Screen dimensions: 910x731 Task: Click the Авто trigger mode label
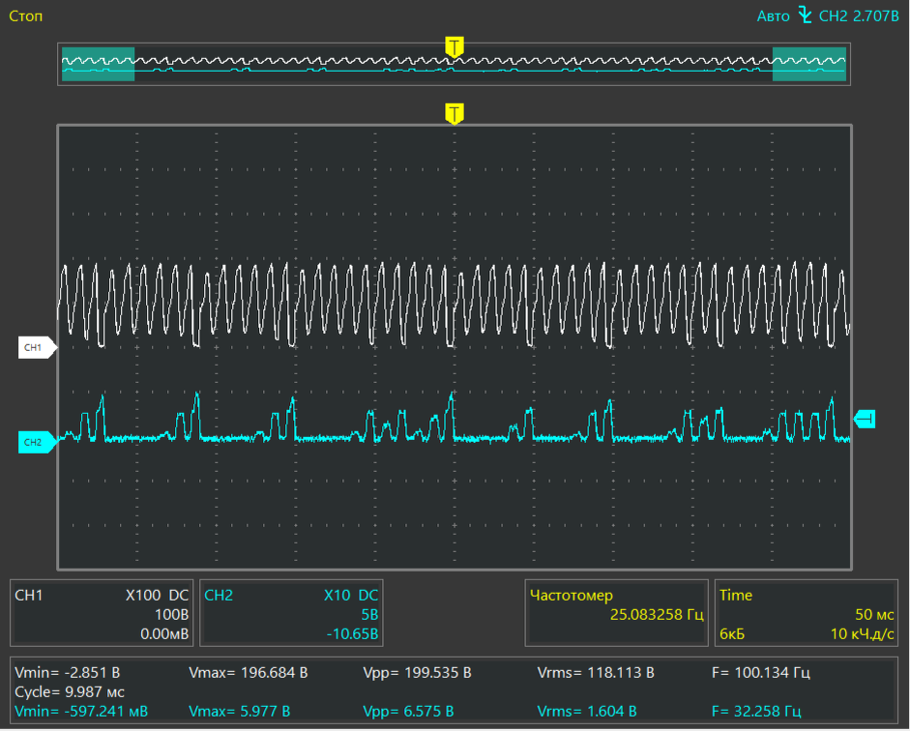(773, 16)
